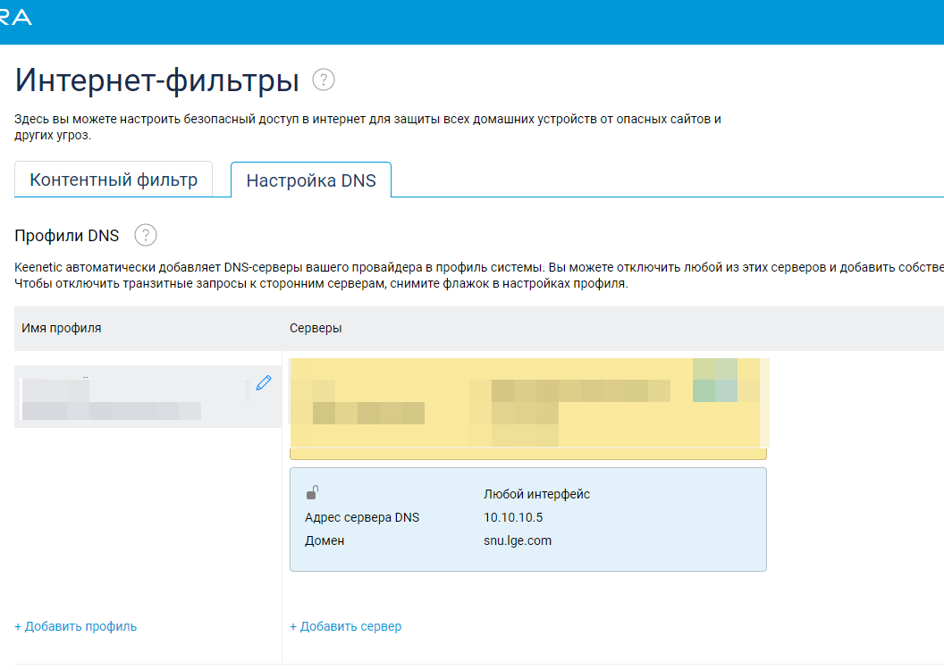This screenshot has width=944, height=670.
Task: Click the Домен field label
Action: (324, 540)
